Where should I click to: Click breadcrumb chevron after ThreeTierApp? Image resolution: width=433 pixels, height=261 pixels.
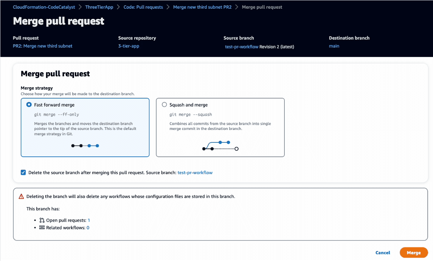pos(118,7)
